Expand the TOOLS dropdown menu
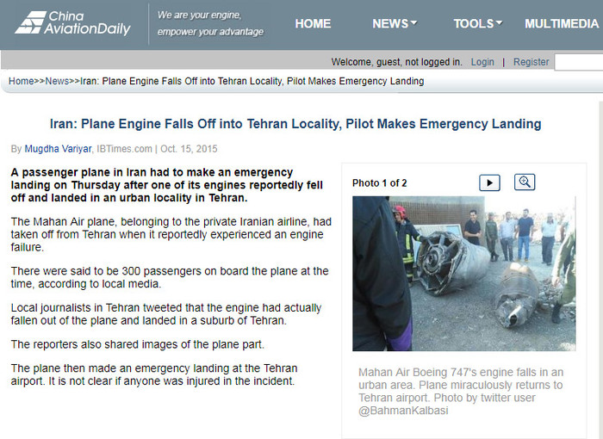This screenshot has height=439, width=603. 477,24
